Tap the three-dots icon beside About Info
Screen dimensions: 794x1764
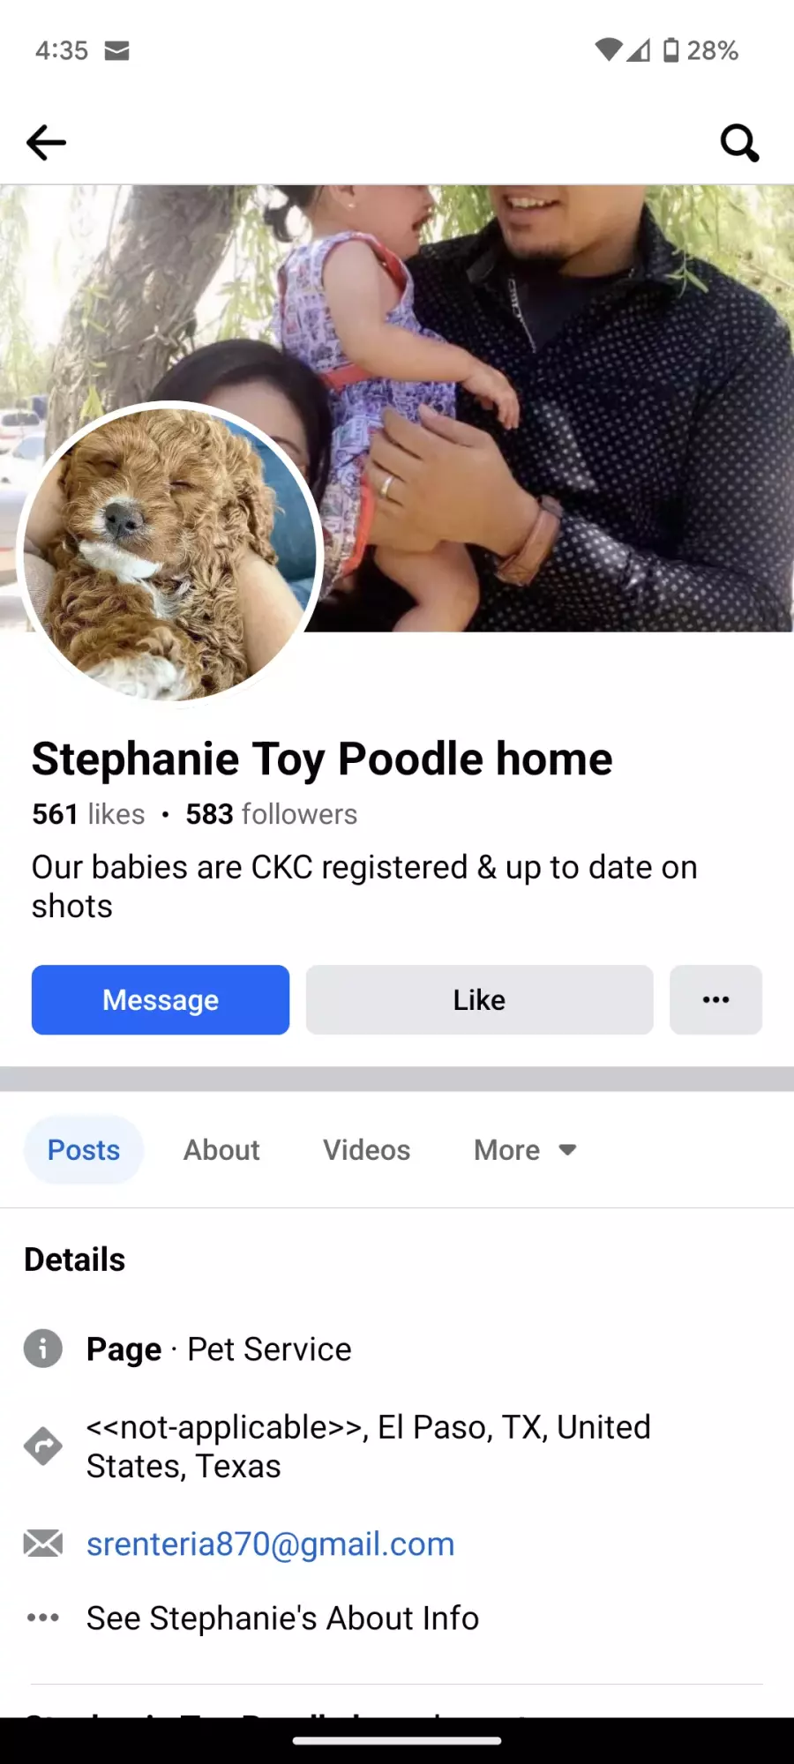42,1618
